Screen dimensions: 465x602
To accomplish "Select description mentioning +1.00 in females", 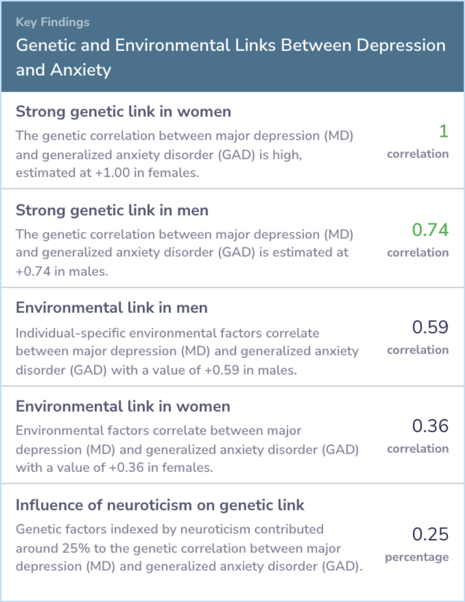I will coord(185,154).
